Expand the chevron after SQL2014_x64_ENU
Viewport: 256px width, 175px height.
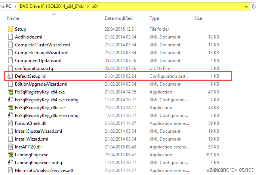coord(88,6)
